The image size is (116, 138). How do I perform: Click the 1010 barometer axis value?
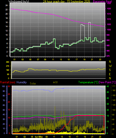[109, 19]
